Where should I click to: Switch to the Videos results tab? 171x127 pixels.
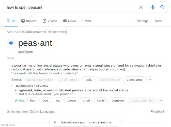50,21
